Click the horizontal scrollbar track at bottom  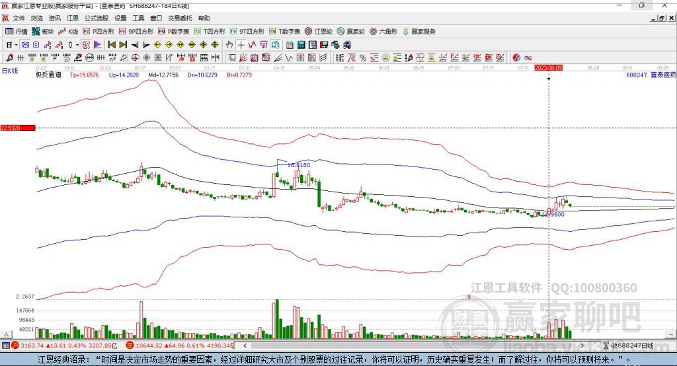414,346
